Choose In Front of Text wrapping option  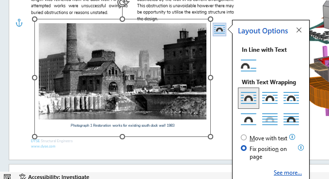291,119
